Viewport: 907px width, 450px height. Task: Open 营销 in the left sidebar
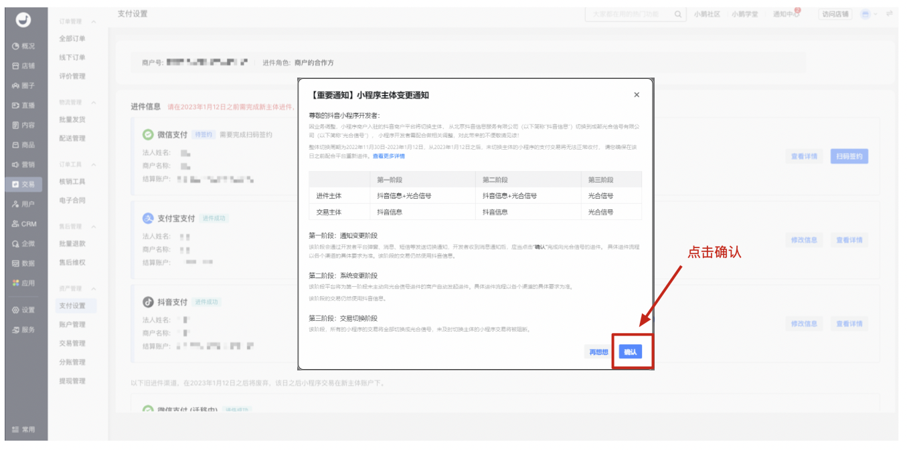(x=23, y=164)
